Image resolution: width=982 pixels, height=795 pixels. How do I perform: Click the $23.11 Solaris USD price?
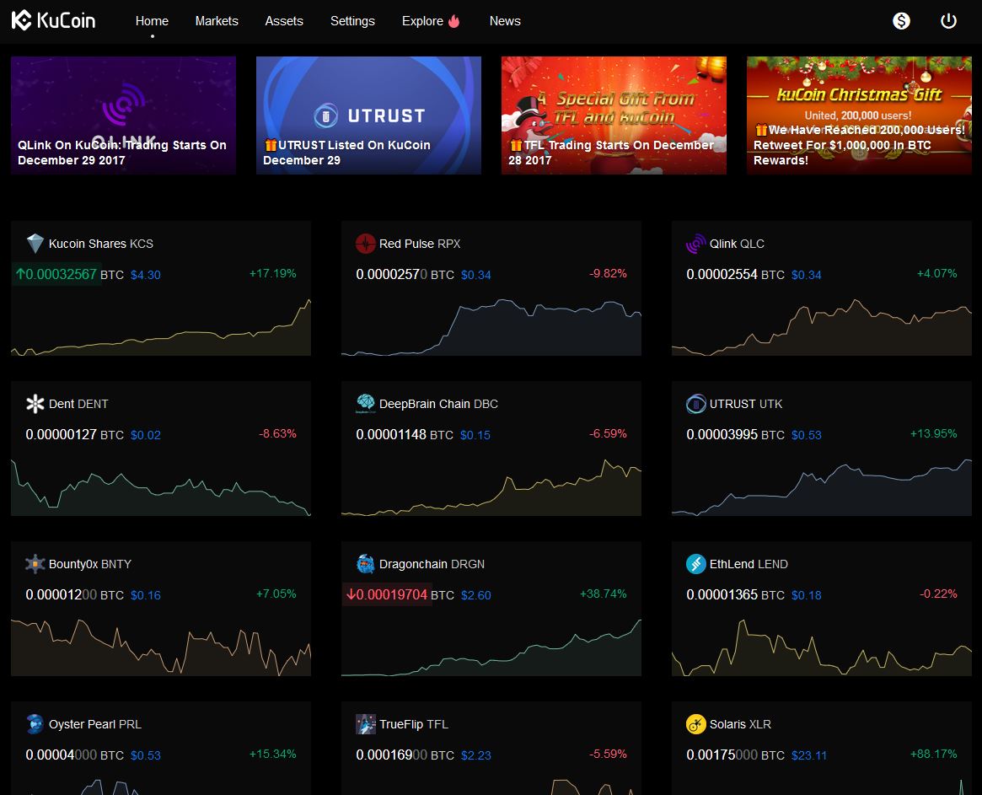point(809,755)
